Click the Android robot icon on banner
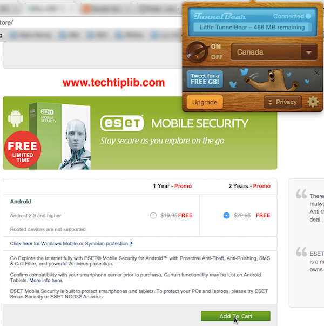Screen dimensions: 324x326 click(15, 118)
